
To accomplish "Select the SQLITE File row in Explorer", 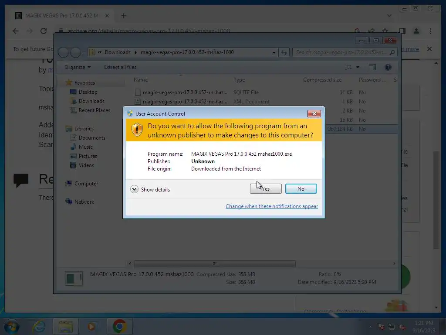I will [264, 92].
